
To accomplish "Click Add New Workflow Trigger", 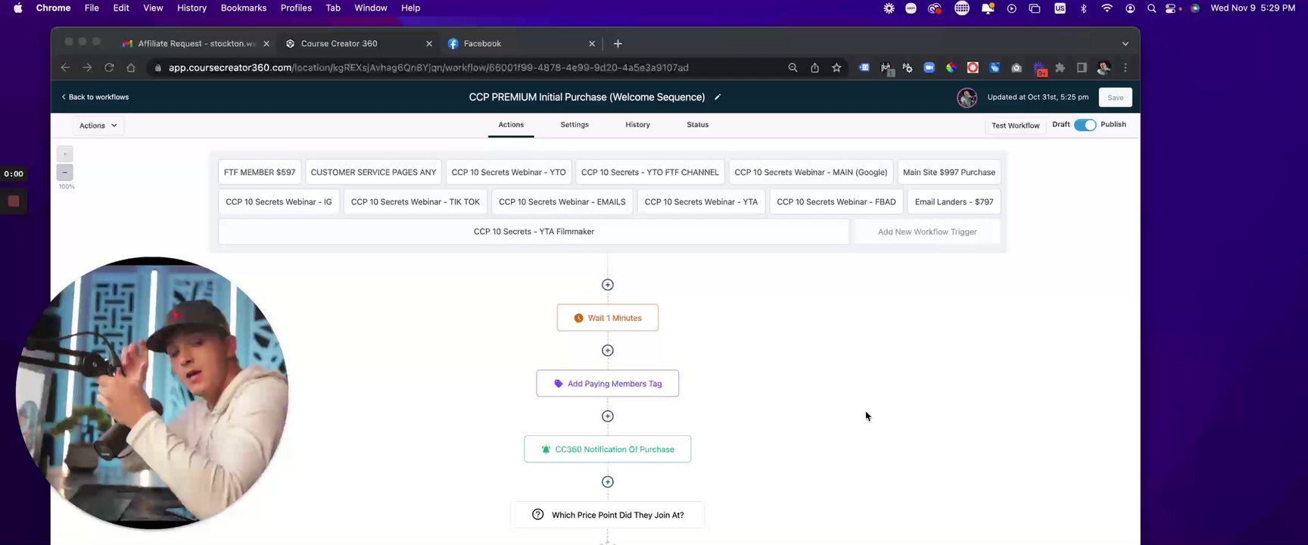I will (927, 232).
